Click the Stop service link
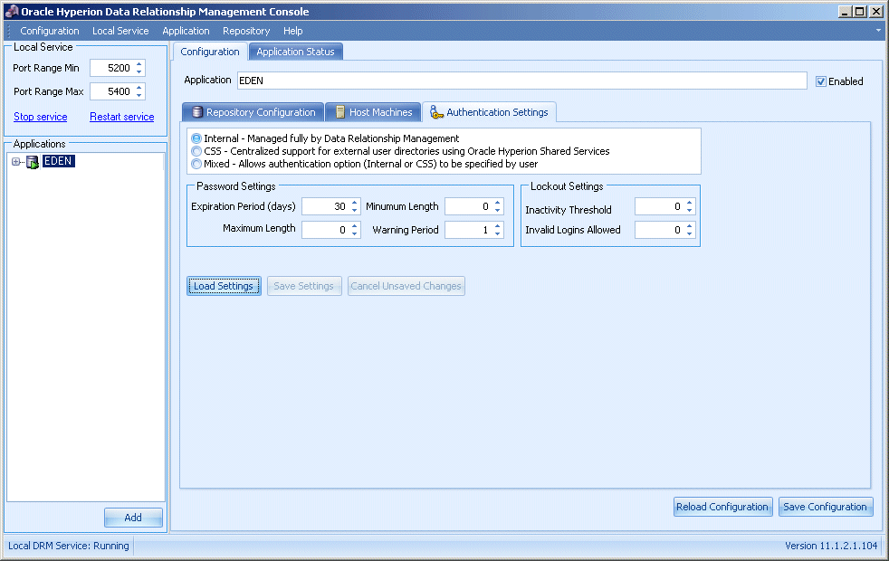The width and height of the screenshot is (889, 561). [40, 117]
